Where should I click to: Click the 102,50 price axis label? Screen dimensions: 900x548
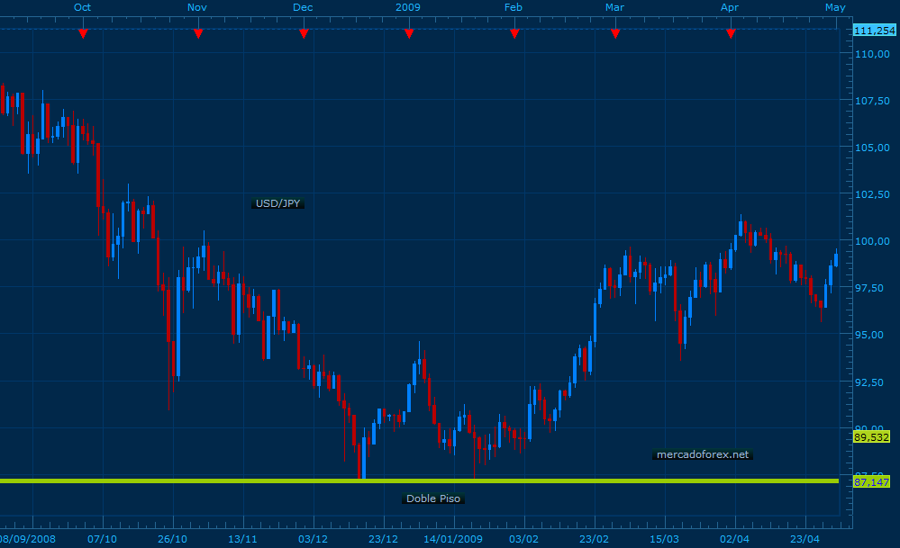(x=872, y=194)
